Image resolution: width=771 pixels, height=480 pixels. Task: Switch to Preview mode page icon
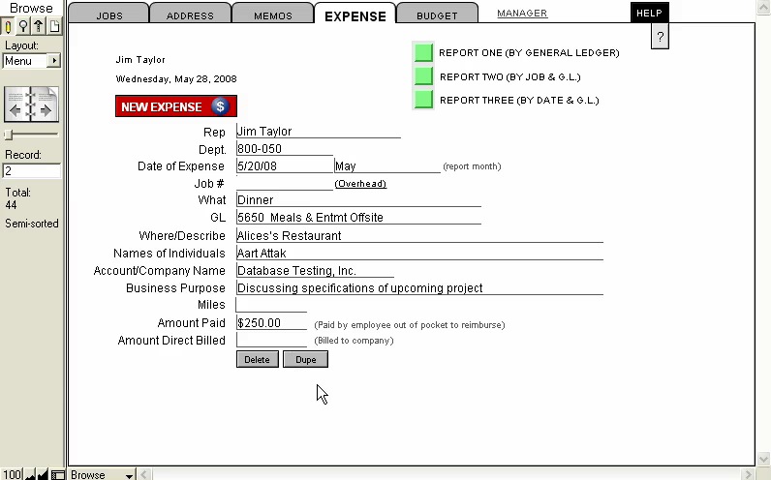click(54, 26)
